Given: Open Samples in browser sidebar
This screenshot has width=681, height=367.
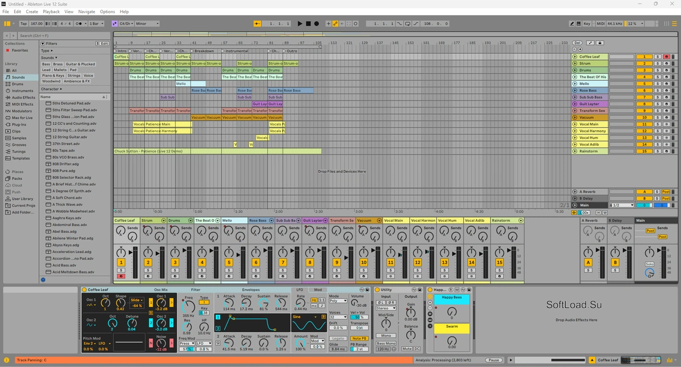Looking at the screenshot, I should click(x=19, y=138).
